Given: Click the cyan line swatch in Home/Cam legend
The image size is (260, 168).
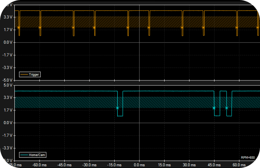Looking at the screenshot, I should point(24,155).
